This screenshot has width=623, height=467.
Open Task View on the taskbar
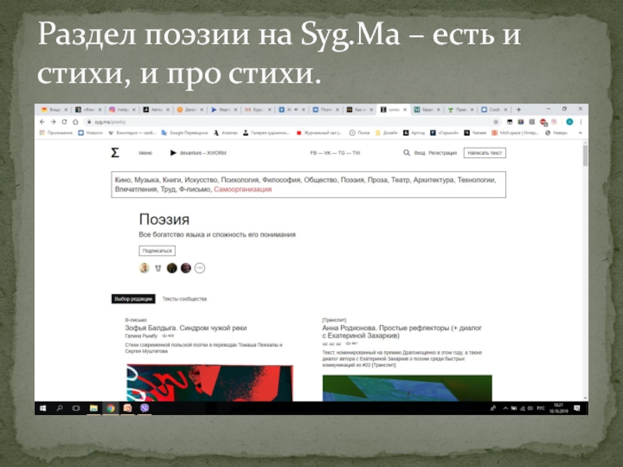[x=76, y=408]
